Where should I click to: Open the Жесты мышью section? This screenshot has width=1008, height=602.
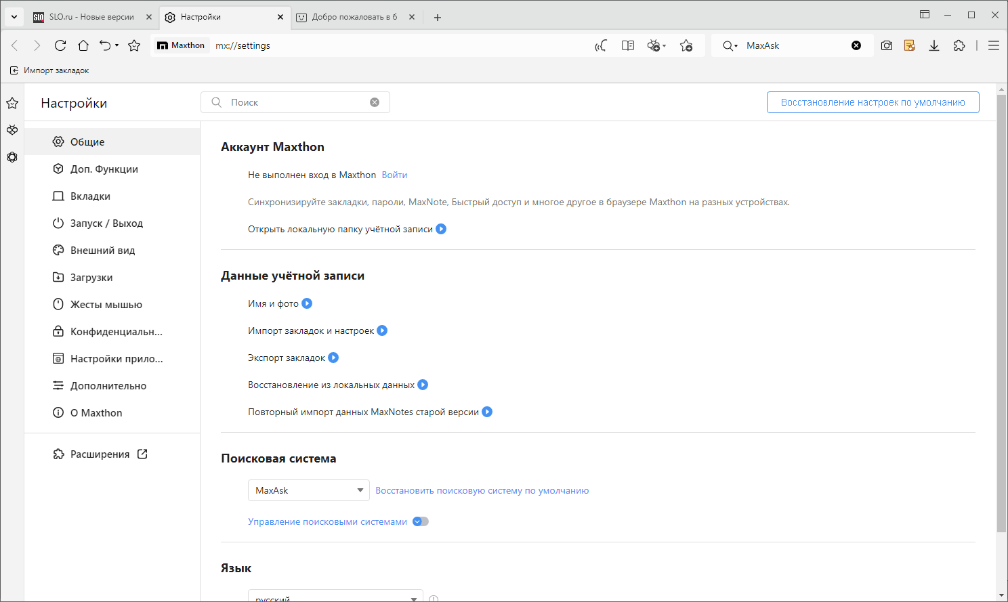point(112,304)
